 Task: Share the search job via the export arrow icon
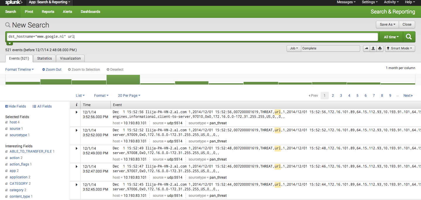coord(366,48)
